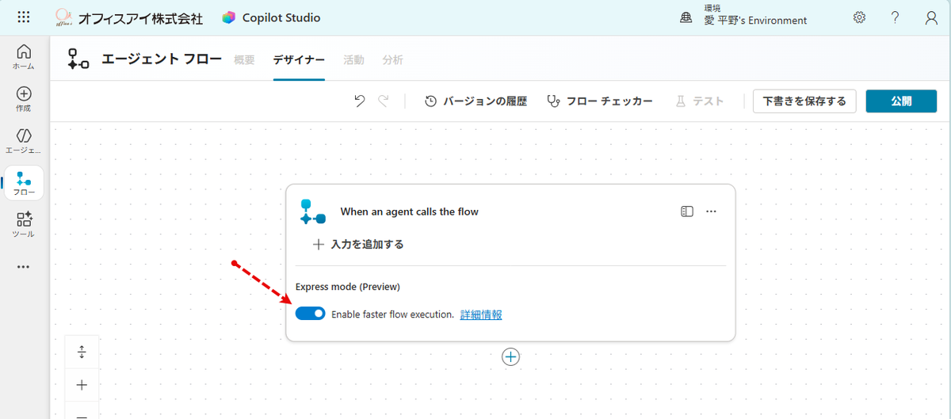Toggle Express mode faster flow execution

(x=310, y=314)
